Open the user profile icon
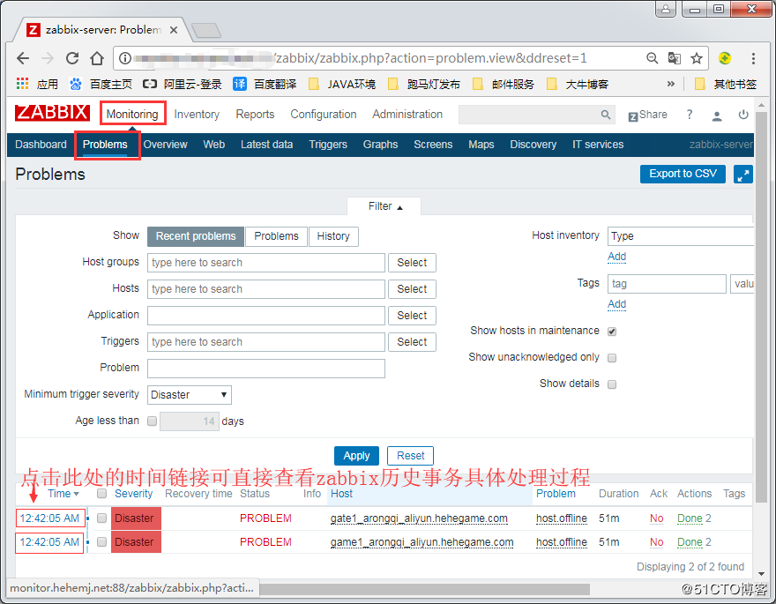Image resolution: width=776 pixels, height=604 pixels. tap(717, 116)
